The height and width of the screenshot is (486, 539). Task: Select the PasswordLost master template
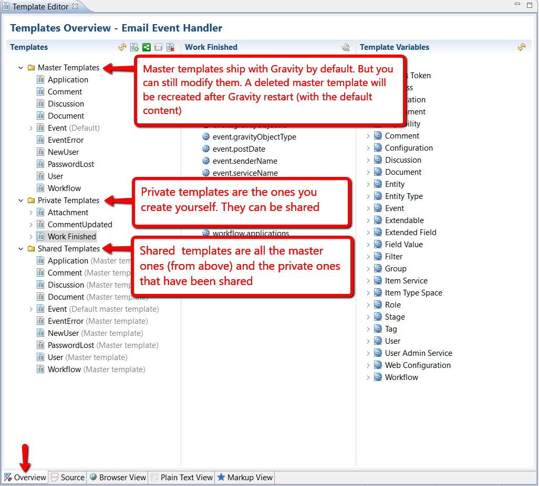click(x=71, y=164)
